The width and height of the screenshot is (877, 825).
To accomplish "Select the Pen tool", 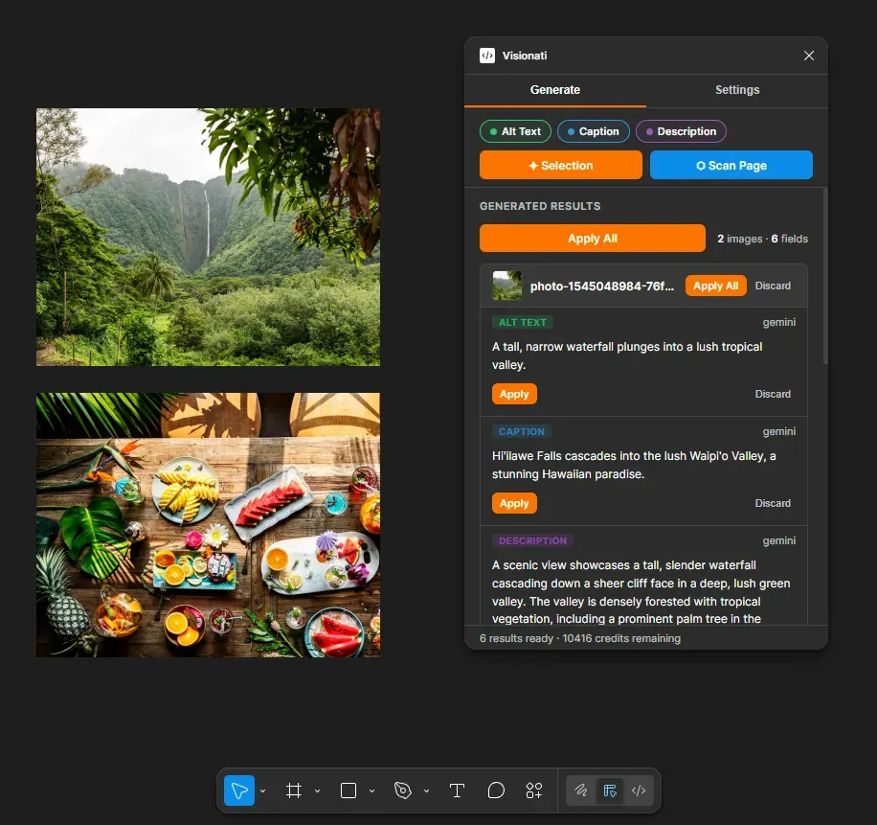I will (401, 791).
